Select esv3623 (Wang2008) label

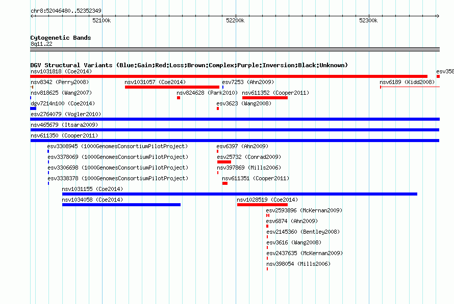pos(244,103)
